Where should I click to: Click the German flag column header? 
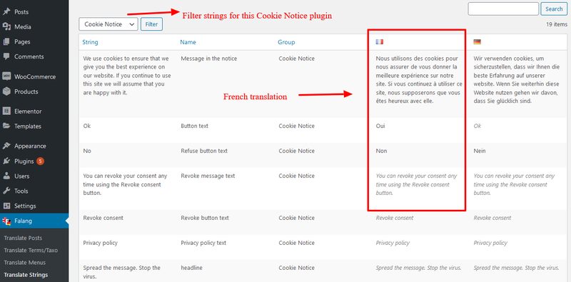pos(477,42)
